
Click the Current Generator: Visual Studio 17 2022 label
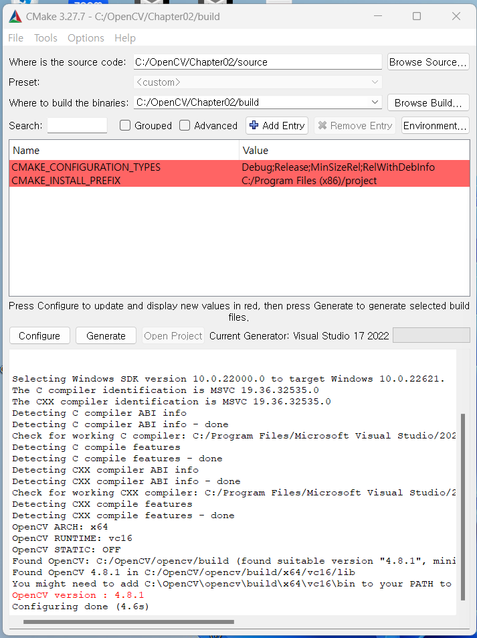point(299,335)
